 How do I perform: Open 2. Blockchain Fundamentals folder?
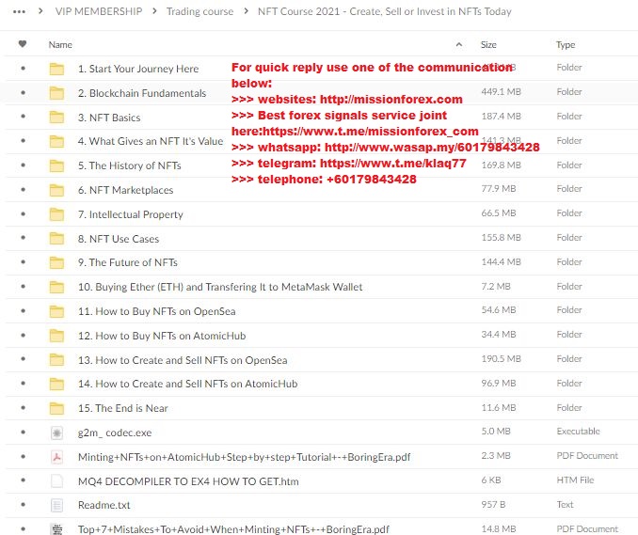(142, 93)
